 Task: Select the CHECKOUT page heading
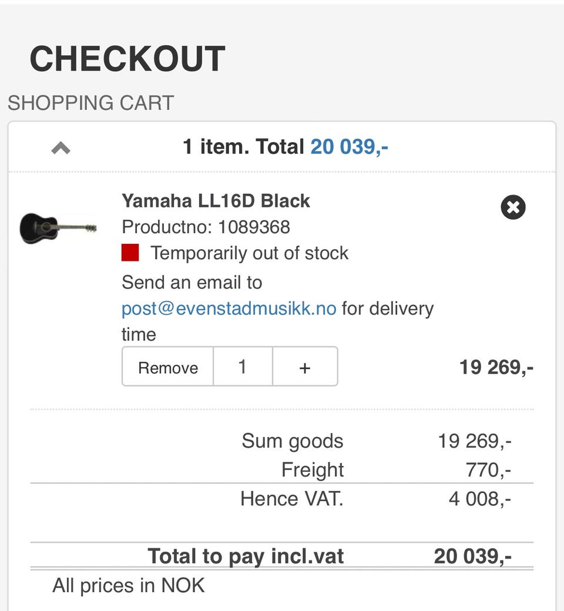[x=127, y=59]
